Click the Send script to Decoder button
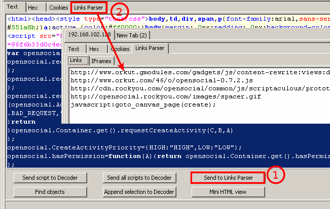 50,178
